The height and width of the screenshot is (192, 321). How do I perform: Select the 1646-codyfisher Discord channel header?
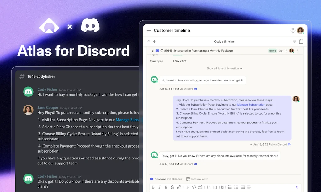[x=41, y=76]
